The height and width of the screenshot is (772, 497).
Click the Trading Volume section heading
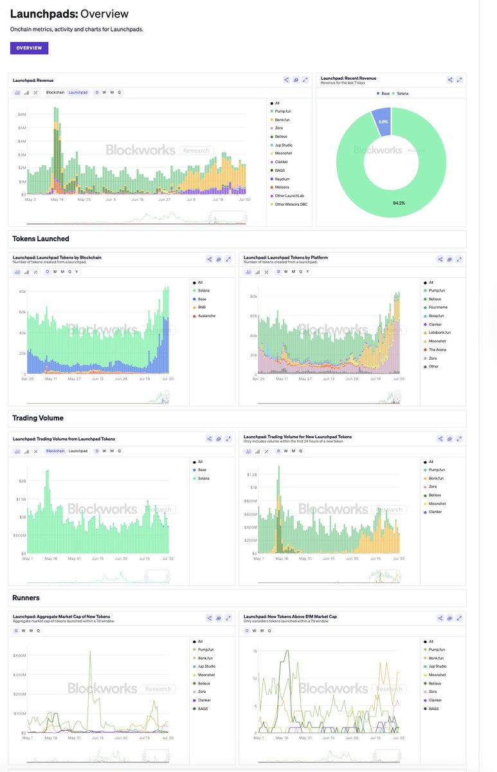coord(38,418)
